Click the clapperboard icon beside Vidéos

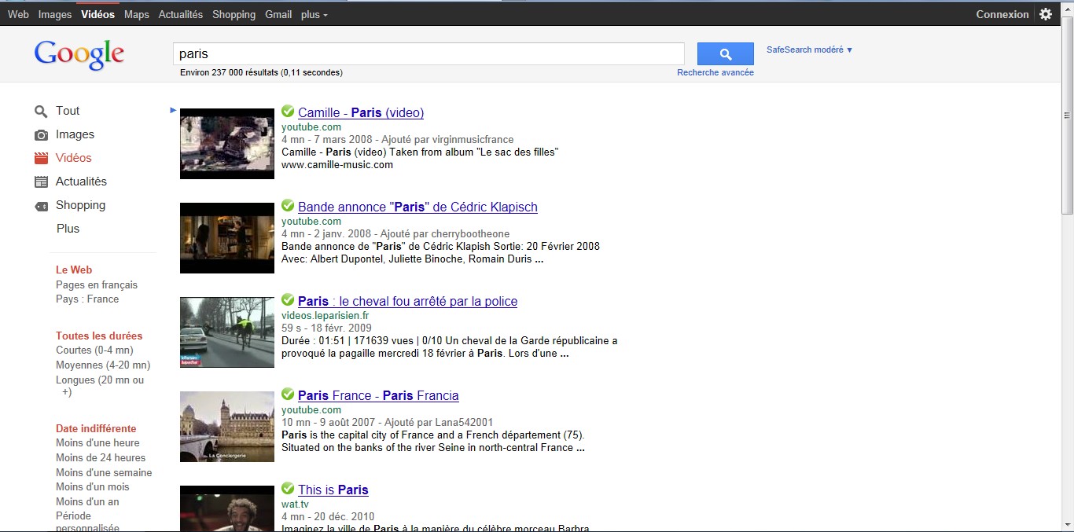(41, 158)
